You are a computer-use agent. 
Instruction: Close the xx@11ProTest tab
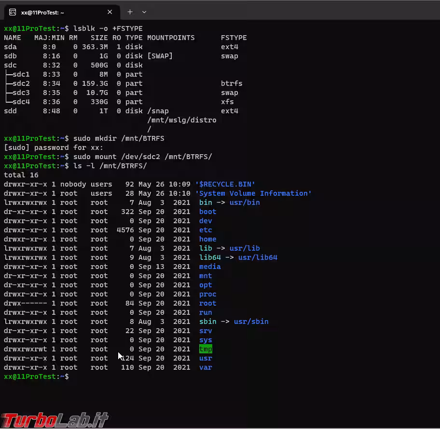(x=110, y=12)
